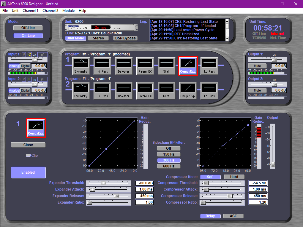This screenshot has height=227, width=303.
Task: Set Input 1 source to Analog
Action: pyautogui.click(x=14, y=66)
